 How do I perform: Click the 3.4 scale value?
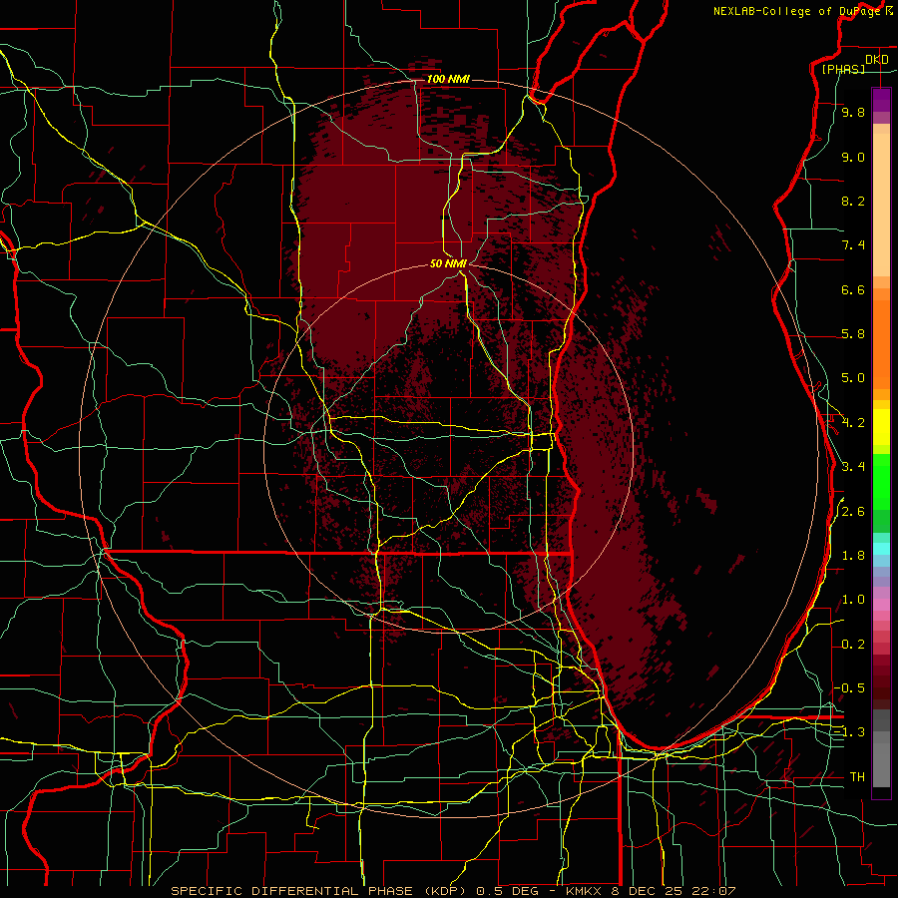pyautogui.click(x=853, y=467)
